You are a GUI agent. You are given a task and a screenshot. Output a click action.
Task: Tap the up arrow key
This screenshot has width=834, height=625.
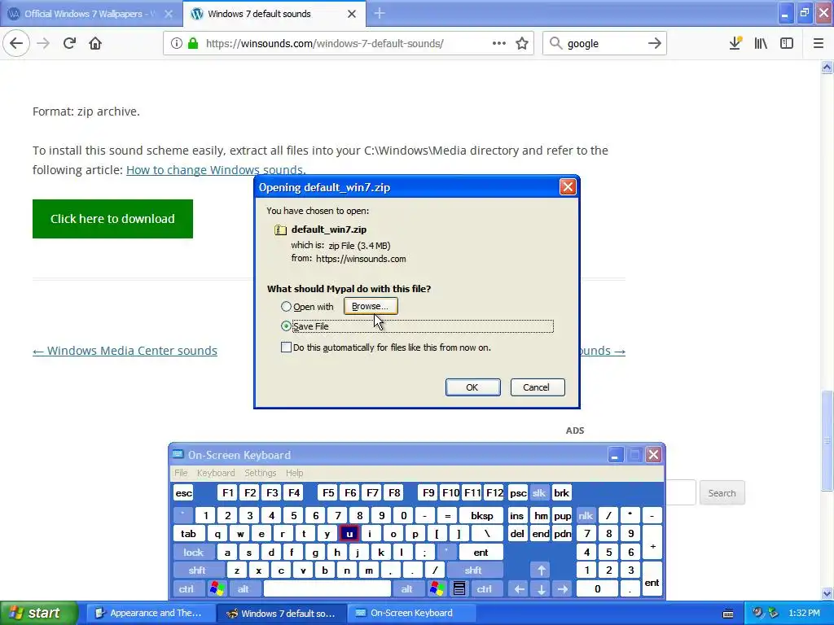(541, 570)
